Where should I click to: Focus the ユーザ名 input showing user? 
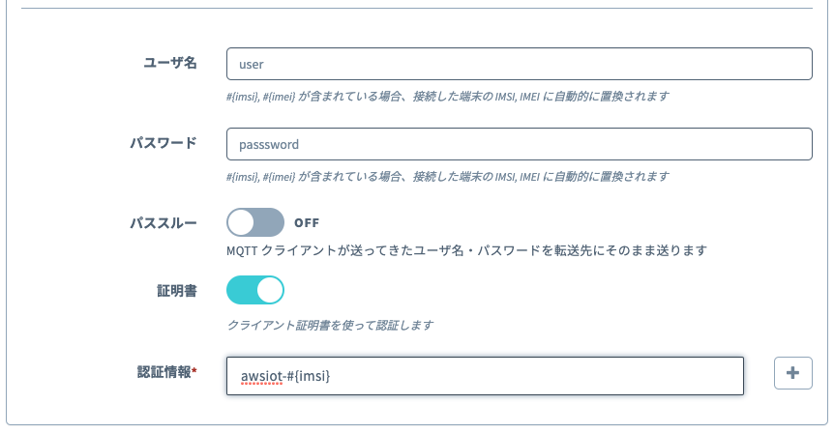520,64
